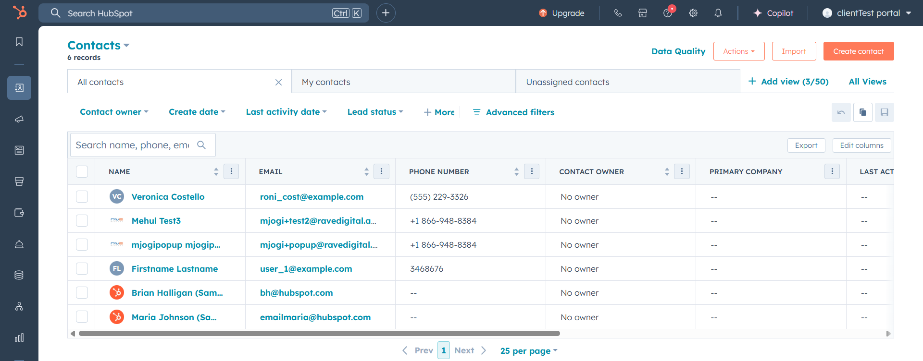The height and width of the screenshot is (361, 923).
Task: Click the clone view copy icon
Action: point(863,112)
